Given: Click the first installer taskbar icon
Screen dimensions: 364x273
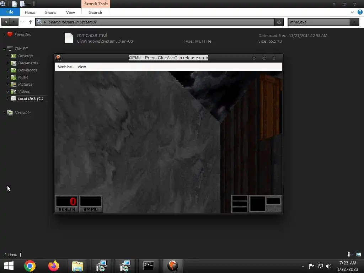Looking at the screenshot, I should tap(101, 266).
